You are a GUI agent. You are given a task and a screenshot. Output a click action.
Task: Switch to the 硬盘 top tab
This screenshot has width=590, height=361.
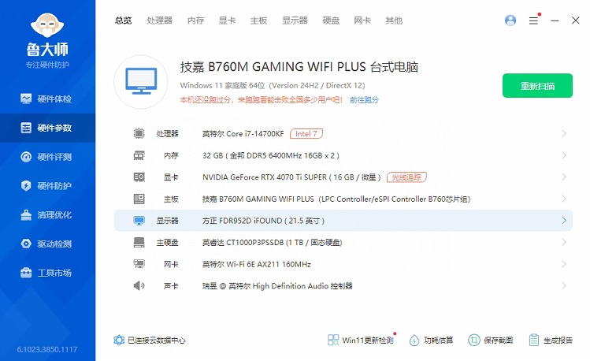(331, 20)
